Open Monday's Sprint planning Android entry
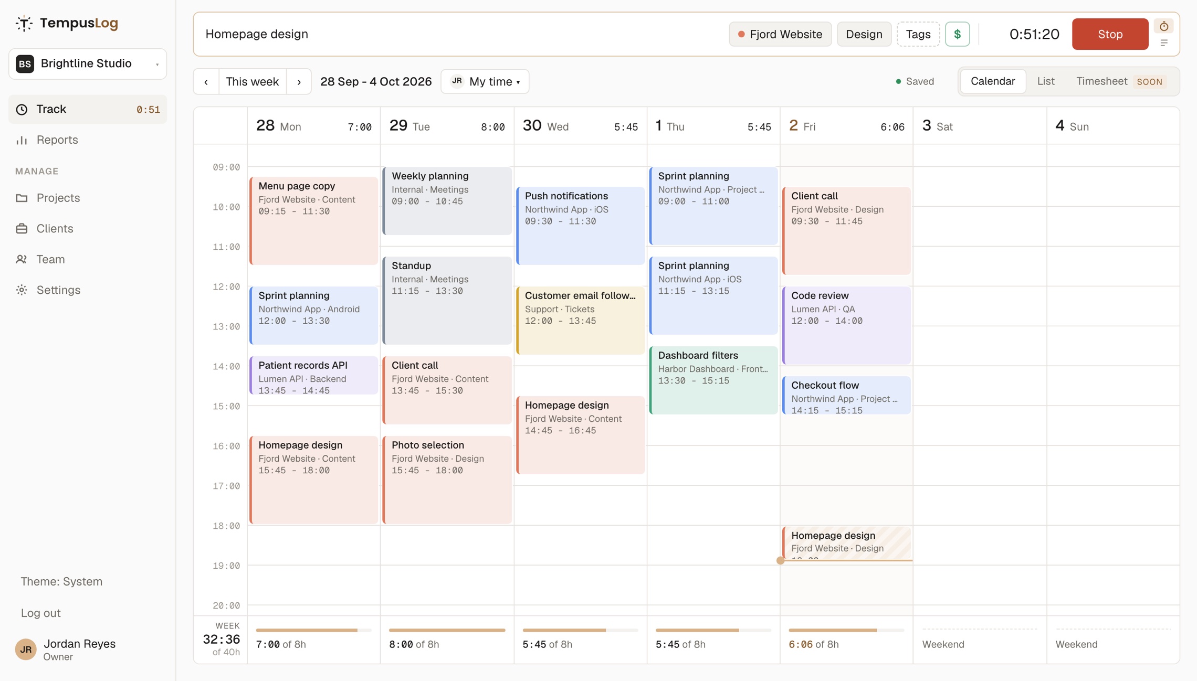The image size is (1197, 681). (314, 315)
